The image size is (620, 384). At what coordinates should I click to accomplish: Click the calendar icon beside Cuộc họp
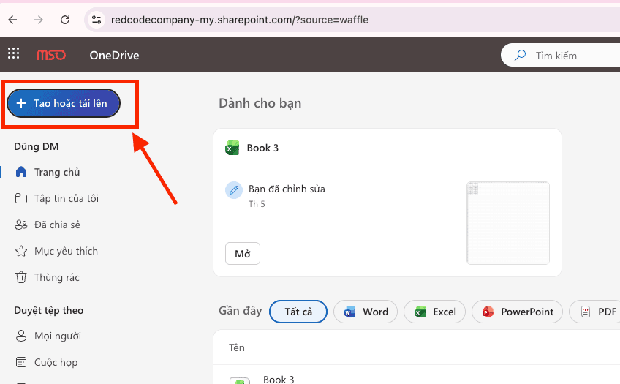click(21, 362)
